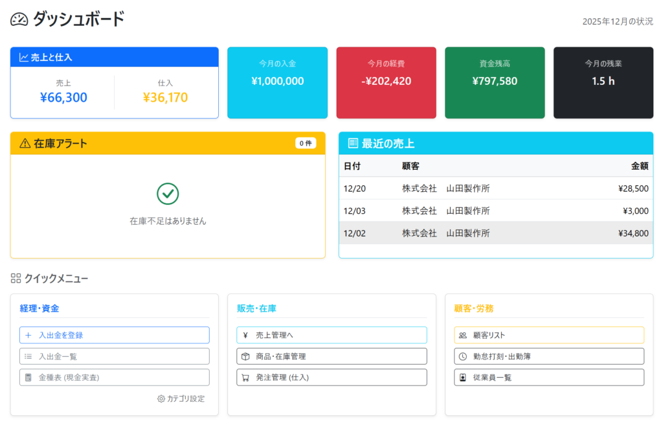The height and width of the screenshot is (425, 663).
Task: Click the green checkmark circle icon
Action: 168,193
